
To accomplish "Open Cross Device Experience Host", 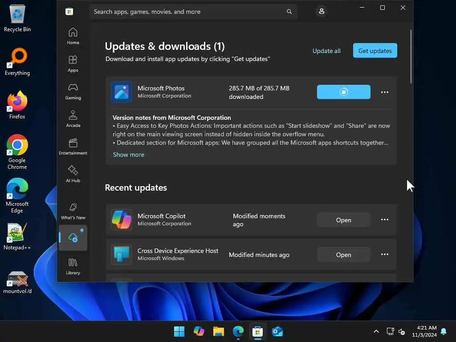I will [344, 255].
